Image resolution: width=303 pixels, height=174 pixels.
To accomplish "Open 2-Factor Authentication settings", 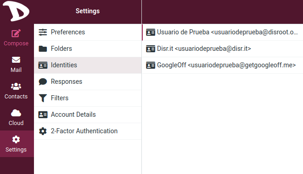I will (88, 131).
